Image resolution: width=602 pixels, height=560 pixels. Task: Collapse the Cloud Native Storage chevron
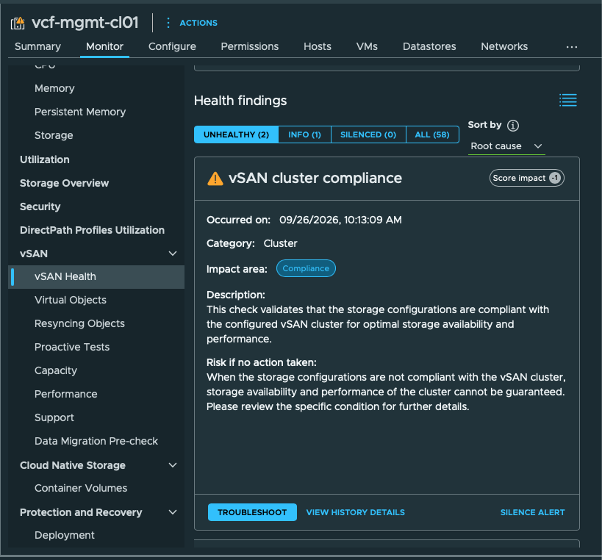173,465
